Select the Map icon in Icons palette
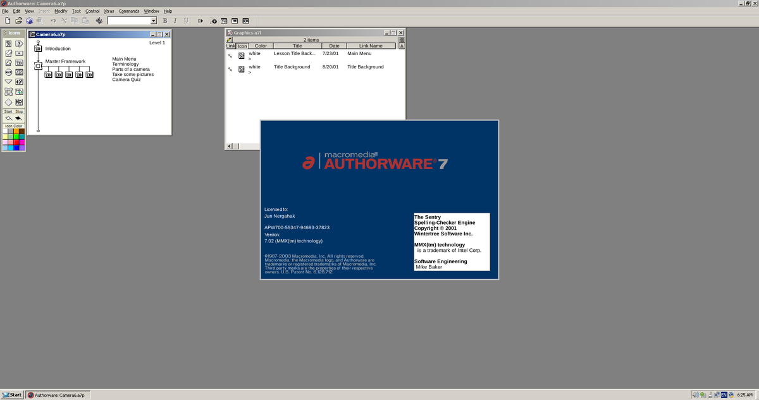Image resolution: width=759 pixels, height=400 pixels. click(19, 63)
